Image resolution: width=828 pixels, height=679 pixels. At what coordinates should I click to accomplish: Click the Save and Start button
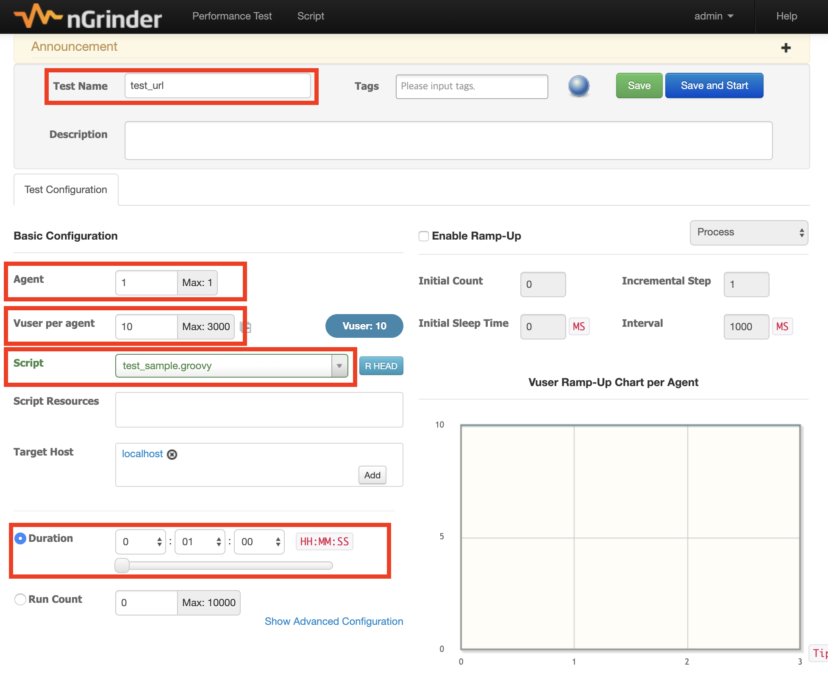(714, 86)
